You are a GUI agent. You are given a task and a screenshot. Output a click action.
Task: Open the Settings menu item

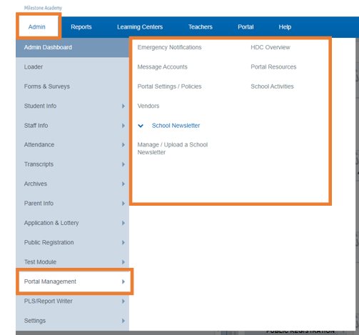pyautogui.click(x=72, y=321)
